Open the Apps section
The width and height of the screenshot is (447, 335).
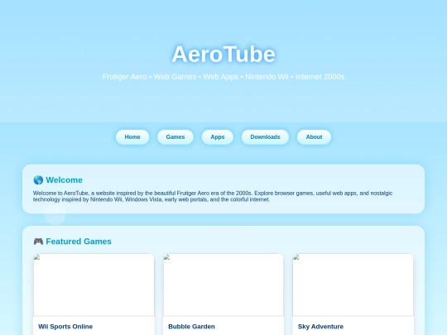218,137
